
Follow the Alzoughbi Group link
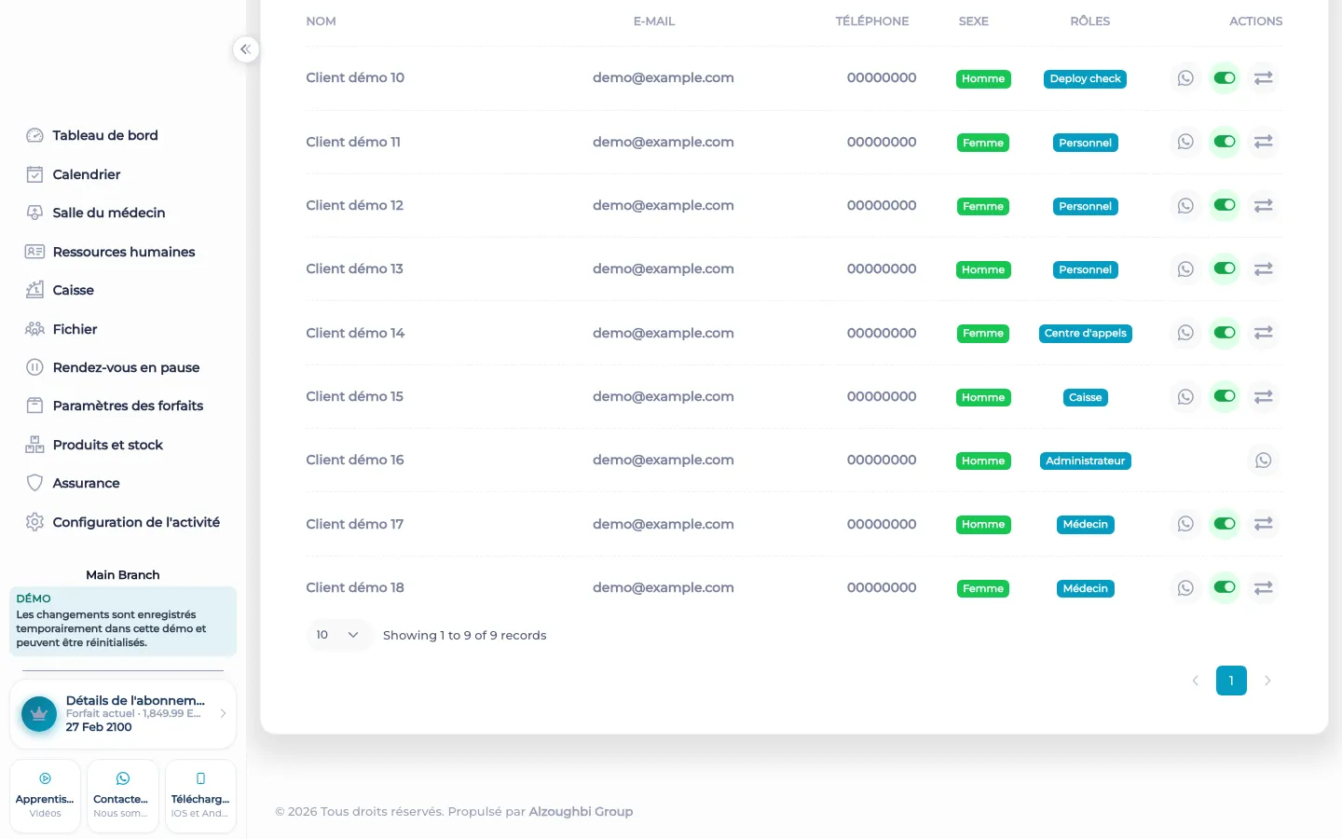[x=581, y=812]
